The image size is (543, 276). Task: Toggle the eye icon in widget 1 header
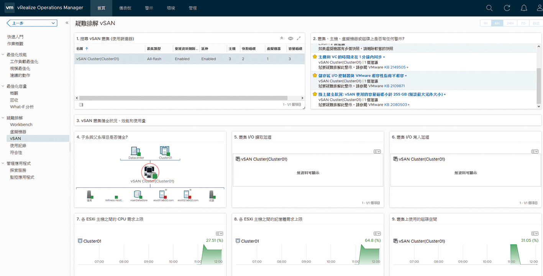(x=290, y=38)
